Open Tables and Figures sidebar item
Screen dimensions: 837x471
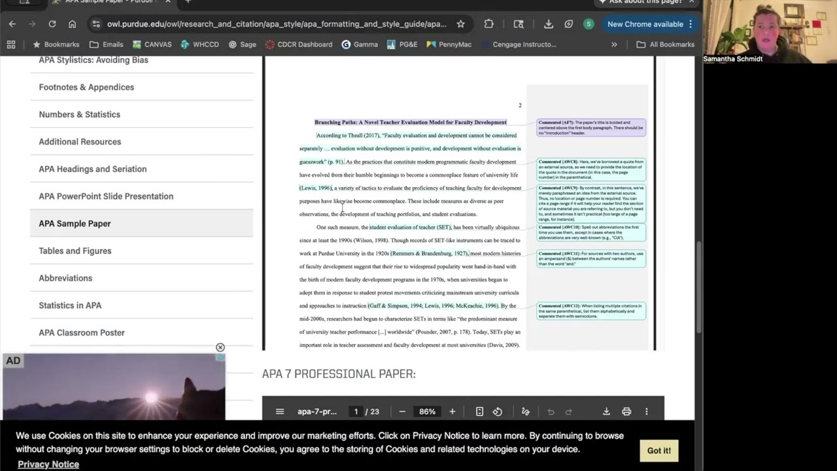75,251
